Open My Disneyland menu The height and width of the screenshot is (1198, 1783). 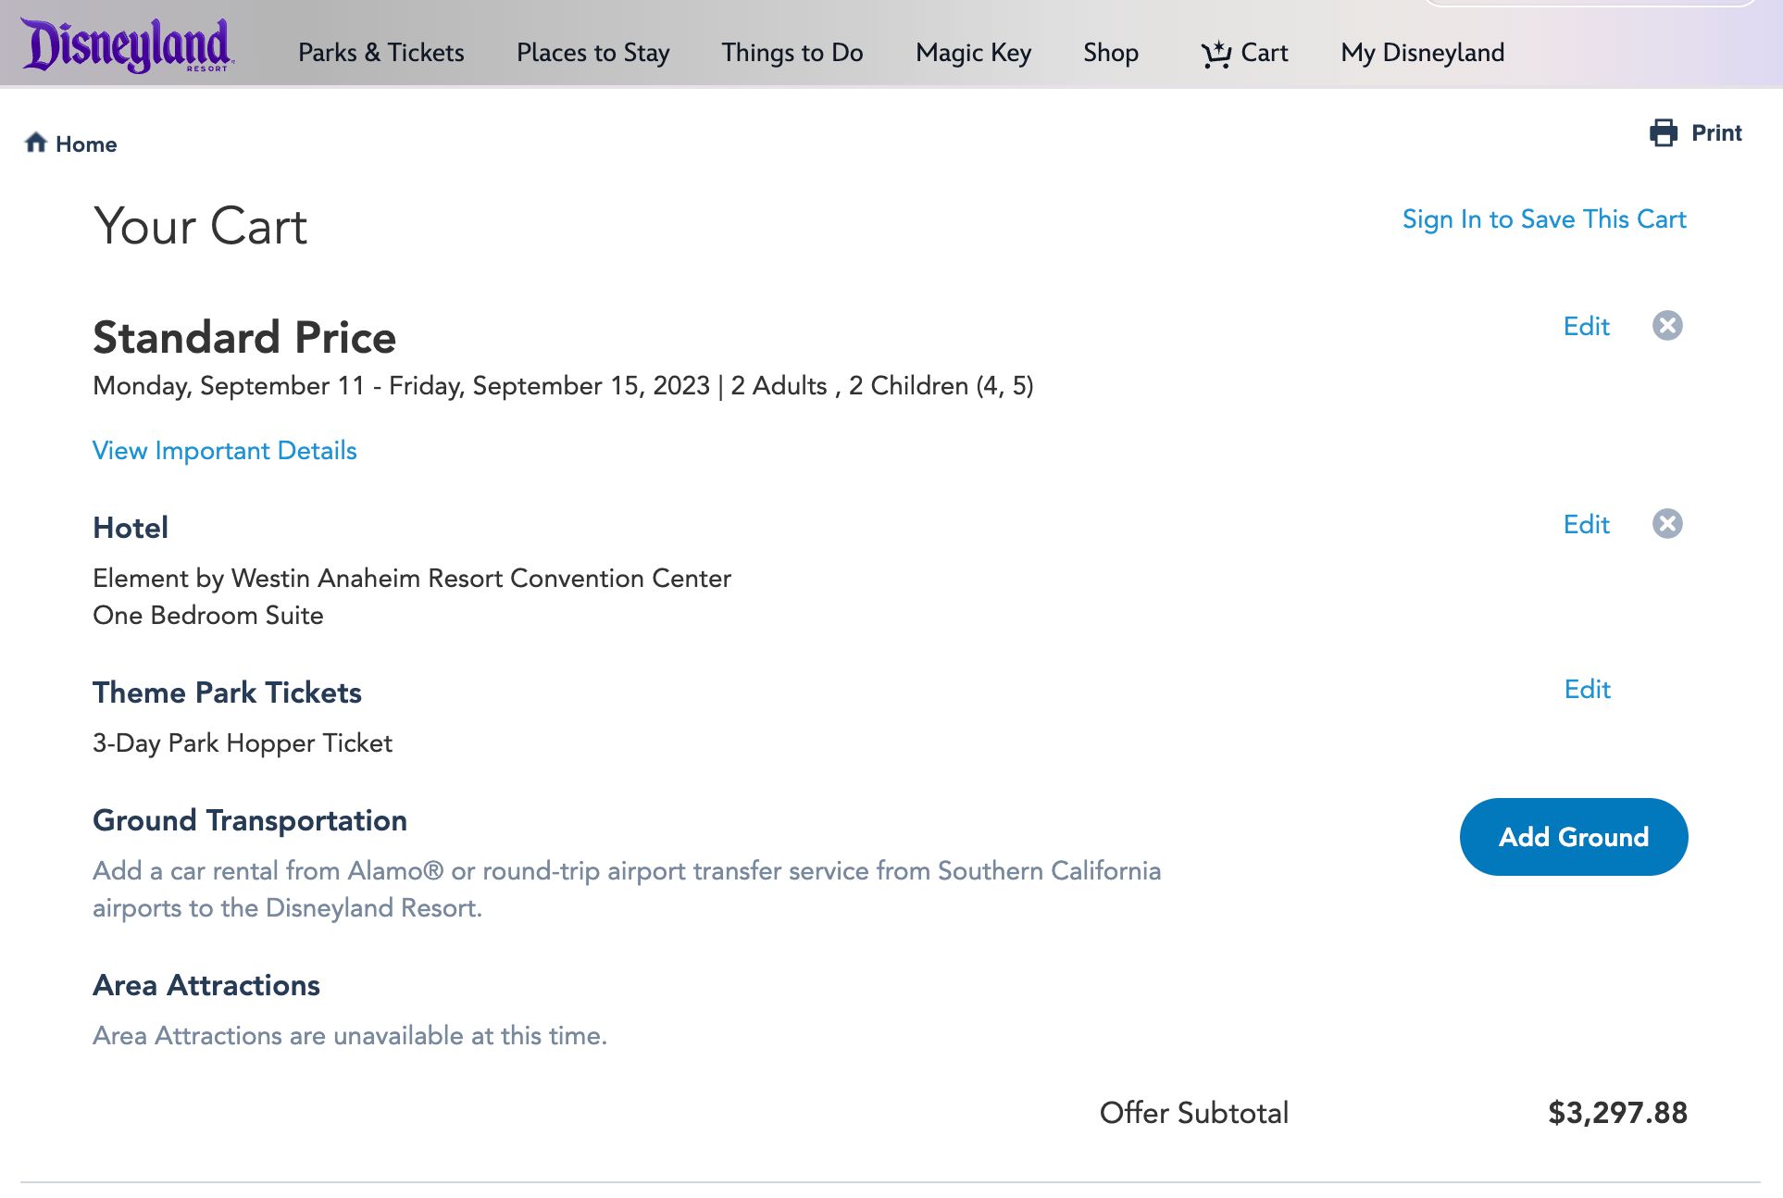point(1422,53)
